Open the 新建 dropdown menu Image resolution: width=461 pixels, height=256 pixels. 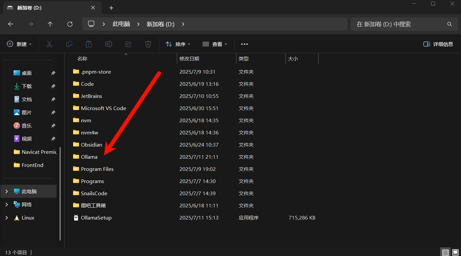point(19,44)
